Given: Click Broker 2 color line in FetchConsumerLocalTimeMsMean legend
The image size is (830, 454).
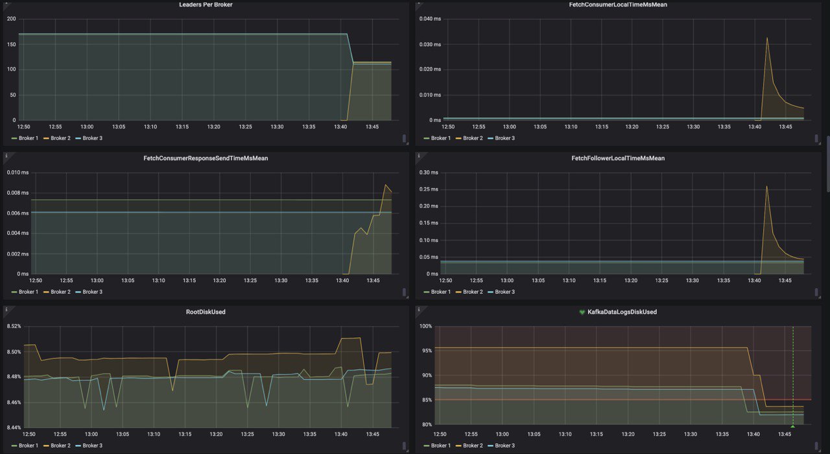Looking at the screenshot, I should point(459,138).
